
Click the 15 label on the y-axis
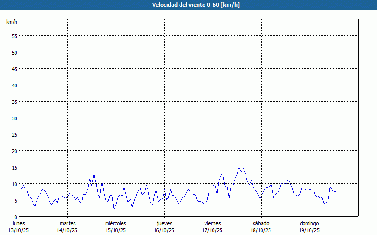point(14,167)
